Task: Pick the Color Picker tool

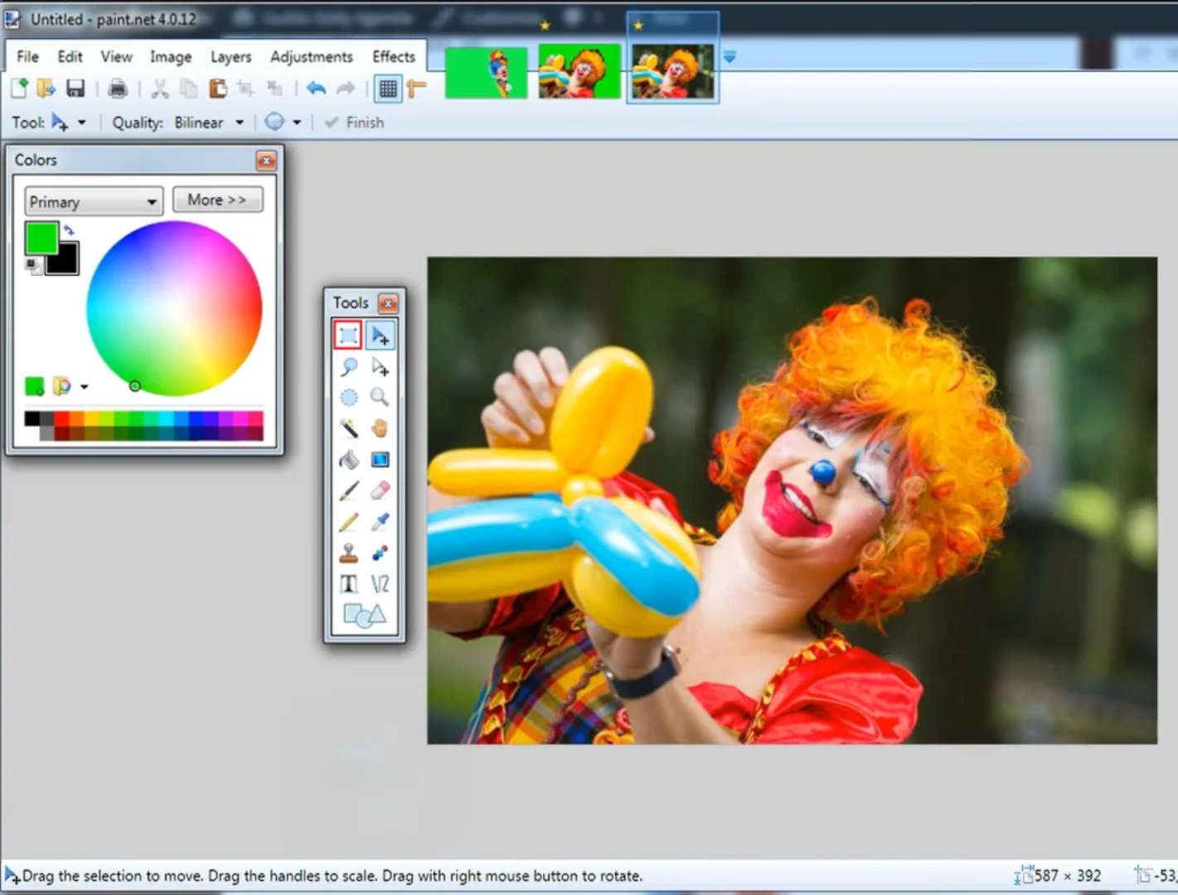Action: point(380,521)
